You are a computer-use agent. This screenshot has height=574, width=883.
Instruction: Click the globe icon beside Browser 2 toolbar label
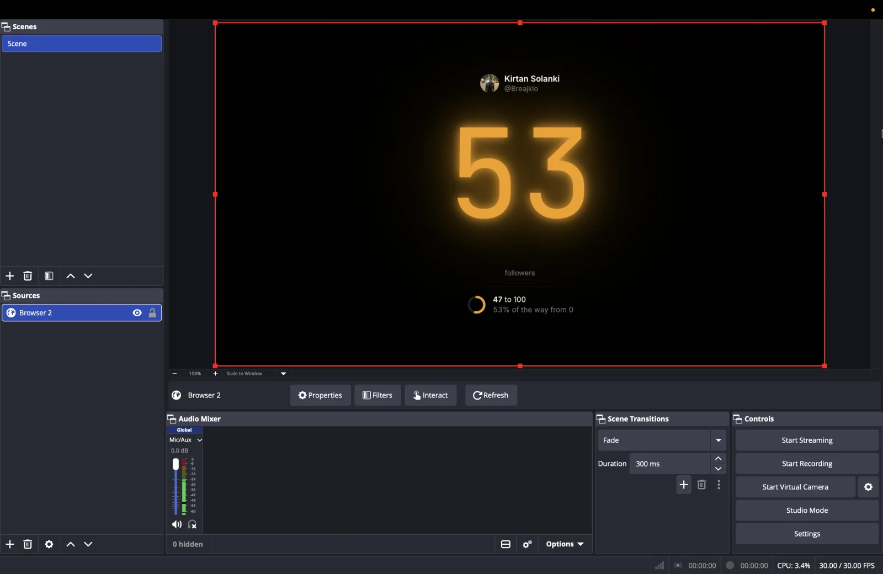click(x=177, y=395)
